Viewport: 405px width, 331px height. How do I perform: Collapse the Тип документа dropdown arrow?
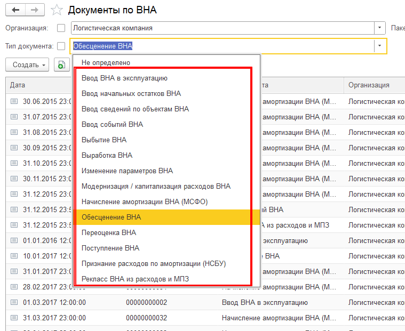[x=379, y=46]
